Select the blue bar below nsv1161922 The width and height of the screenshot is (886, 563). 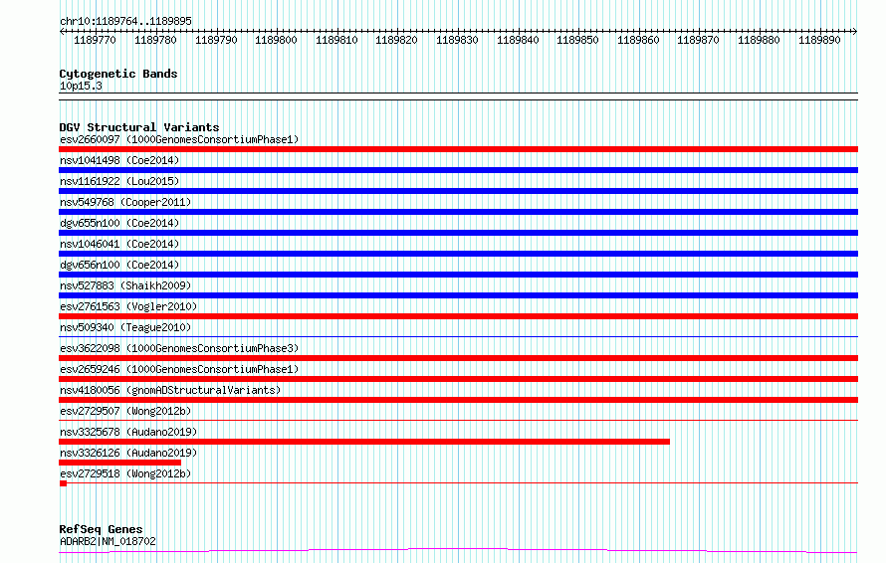click(458, 191)
